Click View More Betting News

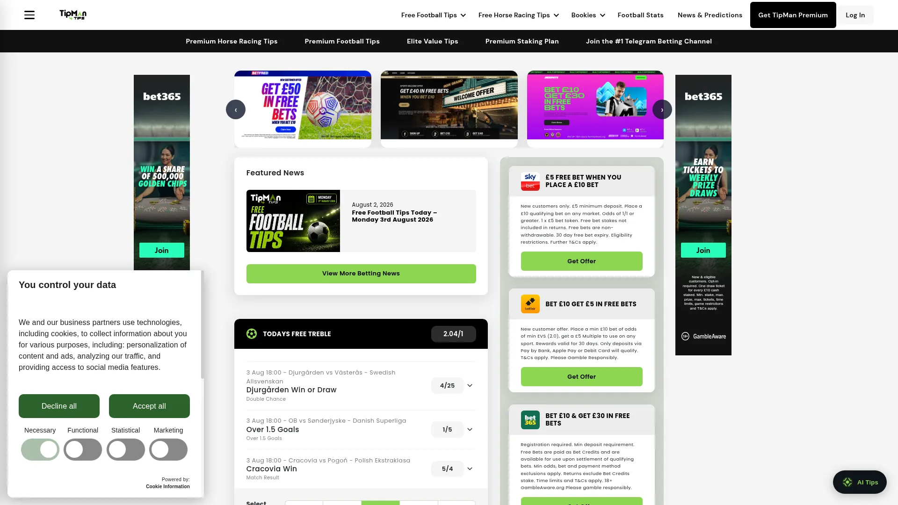(361, 274)
